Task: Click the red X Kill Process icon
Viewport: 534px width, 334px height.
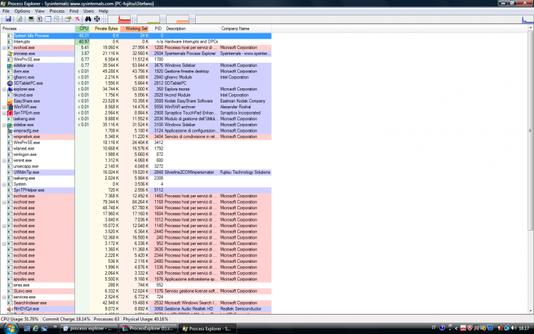Action: pyautogui.click(x=78, y=19)
